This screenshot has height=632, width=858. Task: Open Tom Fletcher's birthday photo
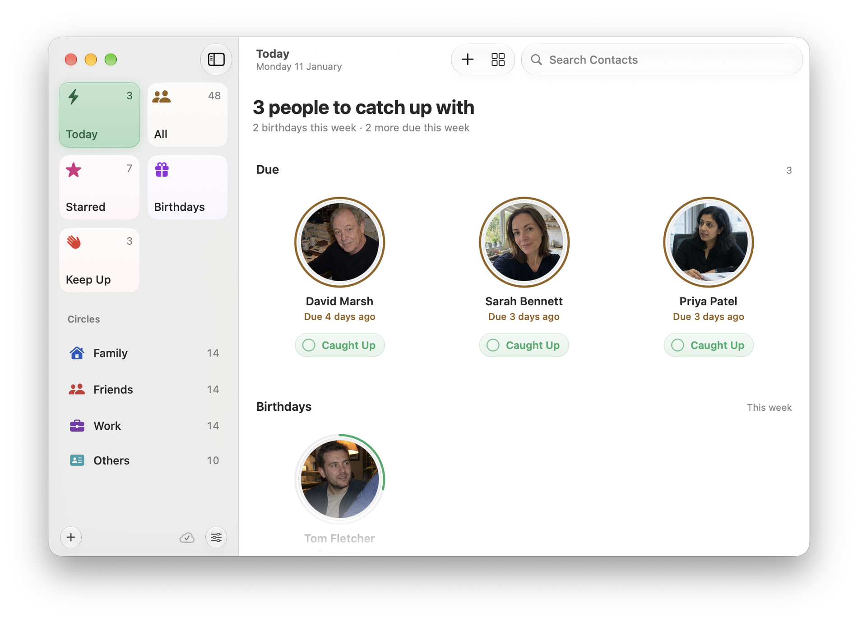[339, 479]
